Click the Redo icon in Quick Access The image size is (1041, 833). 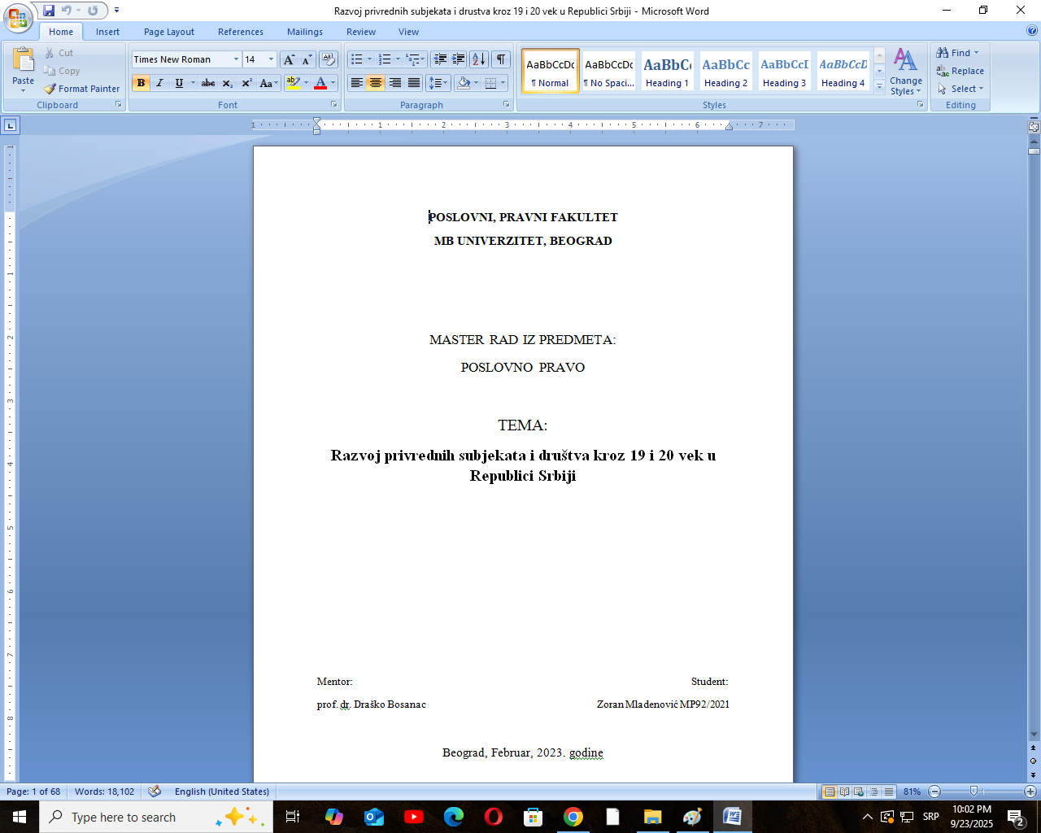93,11
